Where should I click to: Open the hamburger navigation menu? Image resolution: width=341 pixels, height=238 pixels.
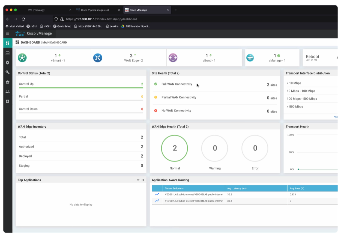(x=7, y=34)
